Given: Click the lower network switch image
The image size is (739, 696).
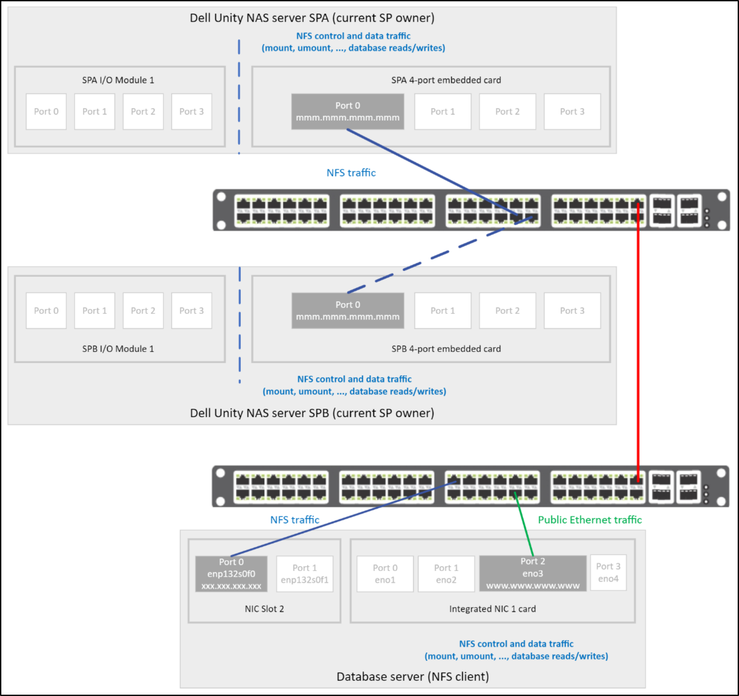Looking at the screenshot, I should pyautogui.click(x=471, y=486).
